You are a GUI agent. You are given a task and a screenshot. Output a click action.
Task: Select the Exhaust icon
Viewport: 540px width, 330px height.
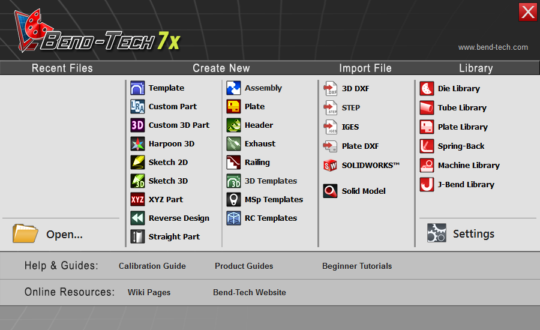coord(233,143)
